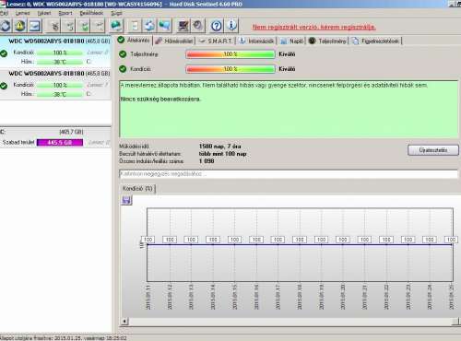Viewport: 461px width, 341px height.
Task: Switch to the Napló tab
Action: coord(292,41)
